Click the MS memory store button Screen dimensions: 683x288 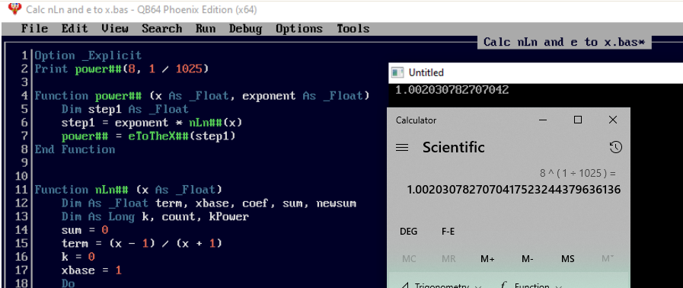[567, 259]
